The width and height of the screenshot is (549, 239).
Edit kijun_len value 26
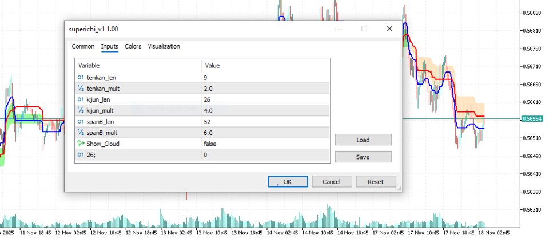click(266, 99)
